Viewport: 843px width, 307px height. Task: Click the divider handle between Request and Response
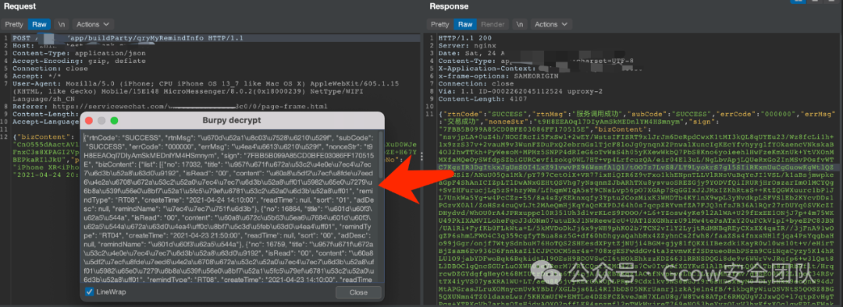point(422,156)
